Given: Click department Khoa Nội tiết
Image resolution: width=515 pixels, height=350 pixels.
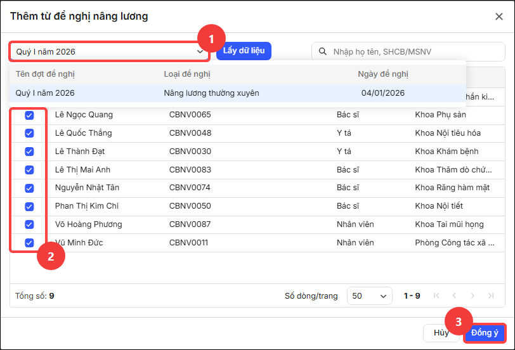Looking at the screenshot, I should (x=439, y=206).
